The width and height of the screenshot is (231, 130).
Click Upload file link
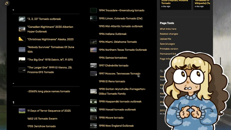point(166,39)
